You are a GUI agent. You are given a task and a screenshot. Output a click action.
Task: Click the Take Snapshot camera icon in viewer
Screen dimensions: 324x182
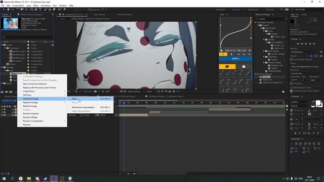click(95, 92)
